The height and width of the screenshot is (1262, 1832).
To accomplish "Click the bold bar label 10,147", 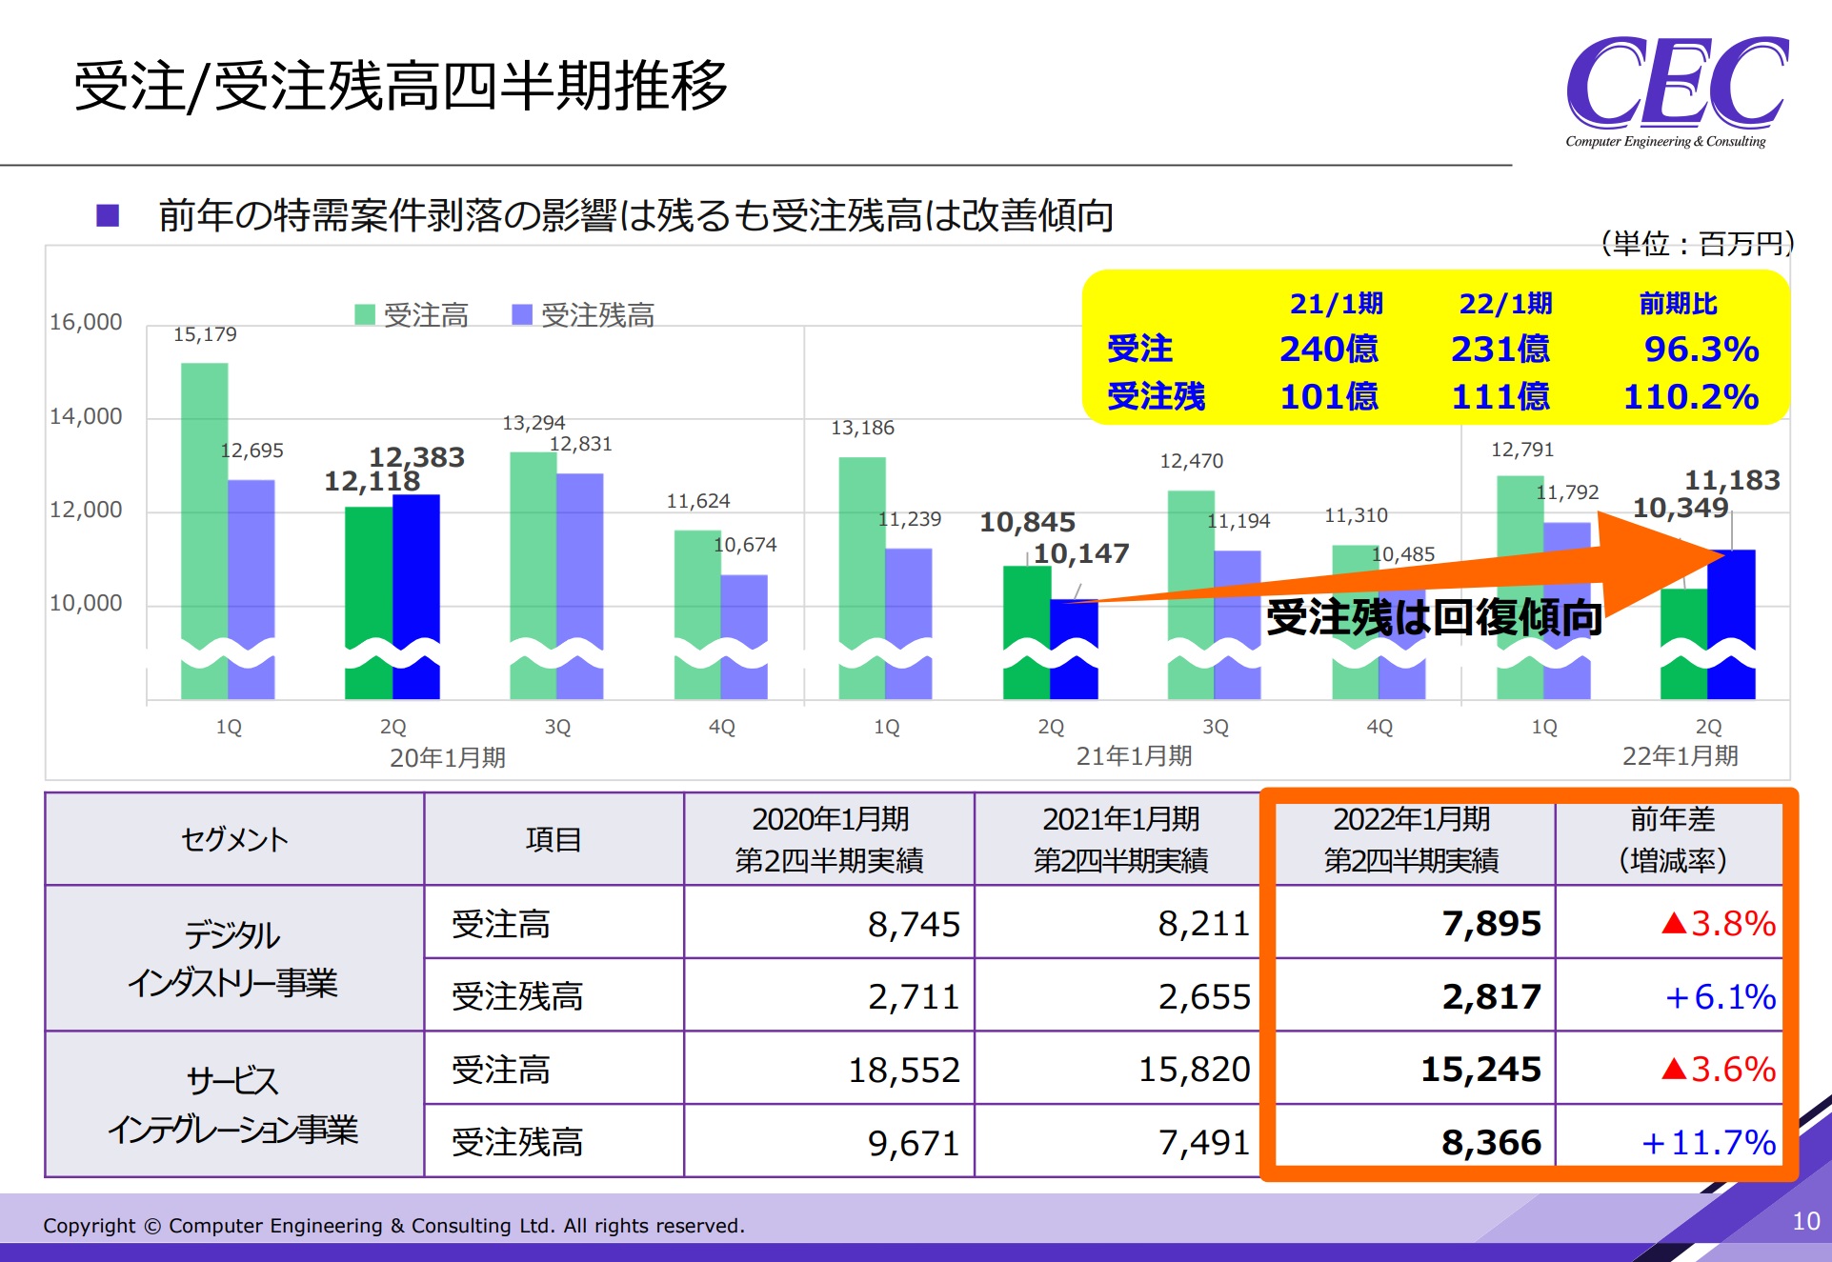I will click(x=1081, y=553).
